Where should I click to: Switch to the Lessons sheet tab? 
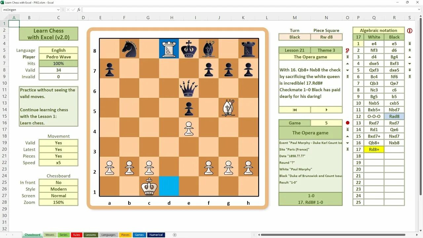click(91, 235)
